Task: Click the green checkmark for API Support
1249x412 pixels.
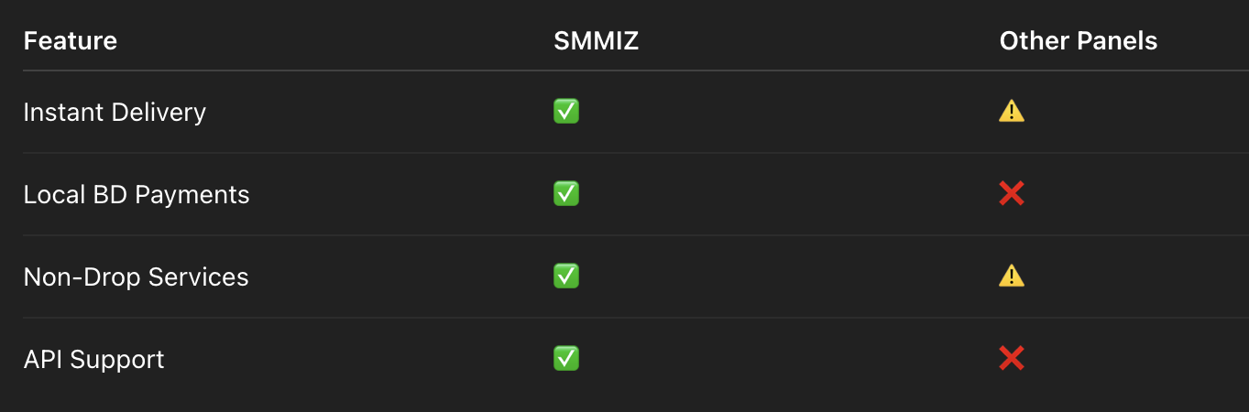Action: pos(566,359)
